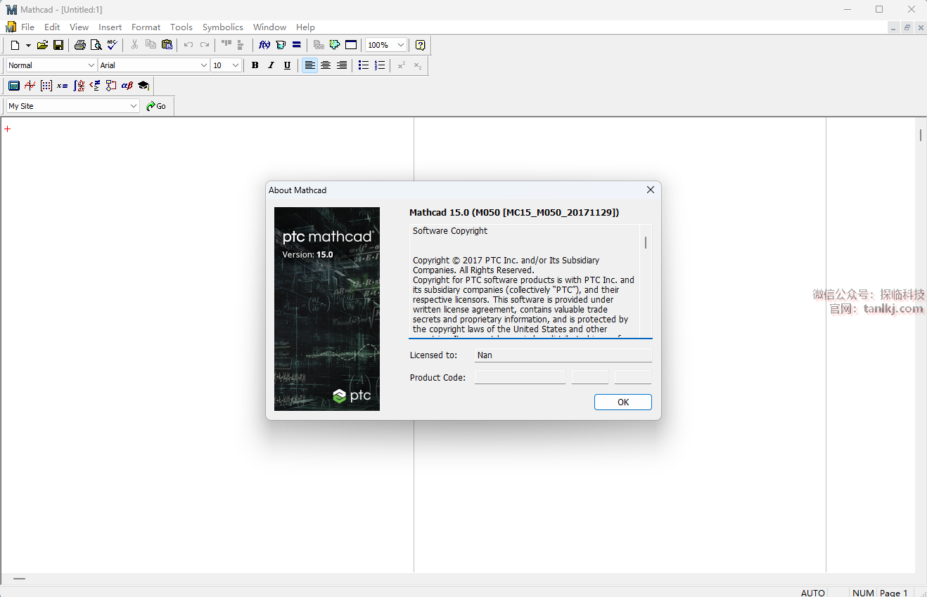Click the Insert Function f(x) icon
The image size is (927, 597).
coord(264,45)
